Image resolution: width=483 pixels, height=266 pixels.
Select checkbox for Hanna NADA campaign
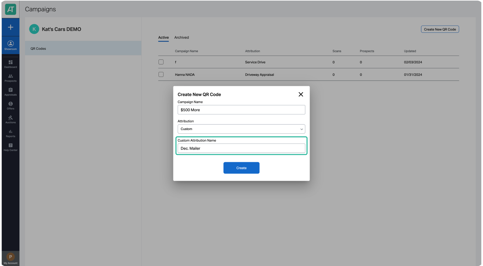161,74
